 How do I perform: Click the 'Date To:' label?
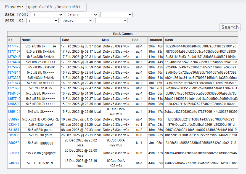pos(14,20)
